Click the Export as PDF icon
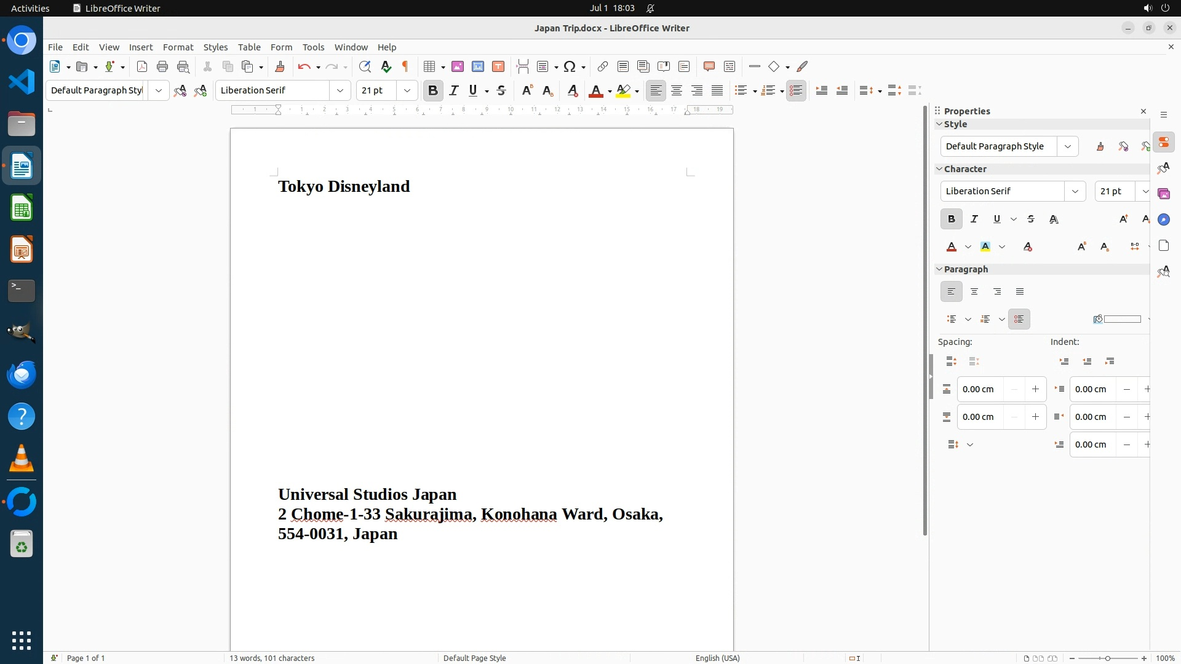 click(x=142, y=66)
